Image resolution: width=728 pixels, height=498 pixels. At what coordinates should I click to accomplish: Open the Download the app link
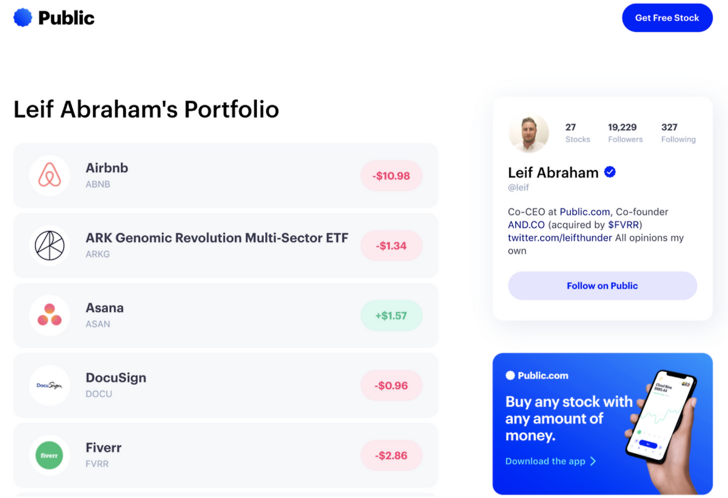545,461
